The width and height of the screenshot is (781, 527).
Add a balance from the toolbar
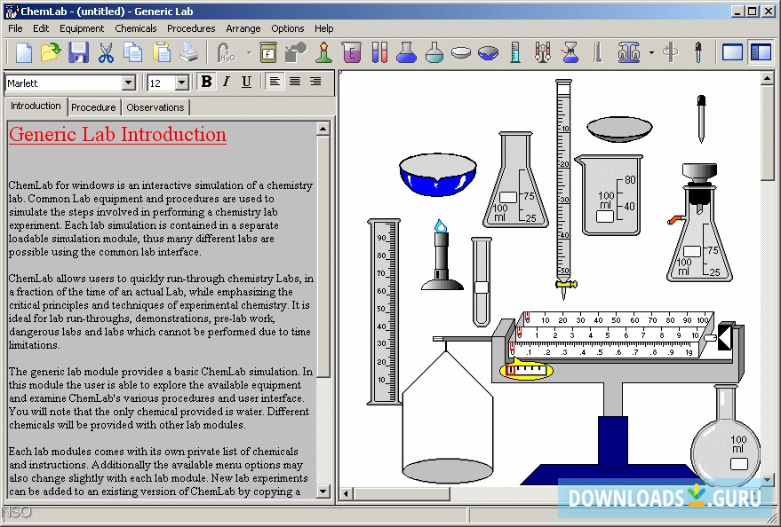629,52
